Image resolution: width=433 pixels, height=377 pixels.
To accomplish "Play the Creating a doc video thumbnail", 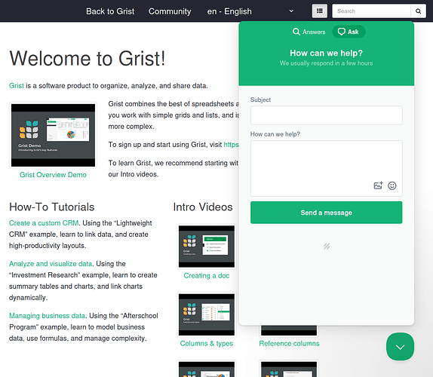I will coord(207,247).
